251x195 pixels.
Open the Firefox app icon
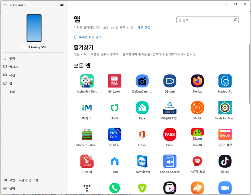point(197,81)
